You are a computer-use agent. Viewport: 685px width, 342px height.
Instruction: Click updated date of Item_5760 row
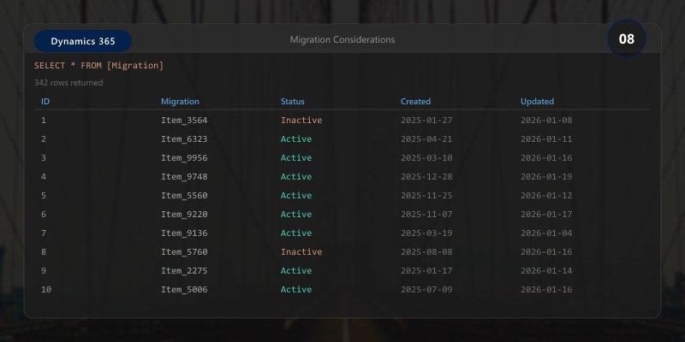546,251
